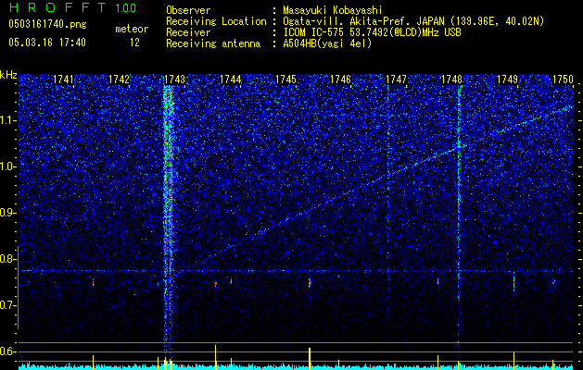
Task: Click the "Observer" field label
Action: (x=188, y=10)
